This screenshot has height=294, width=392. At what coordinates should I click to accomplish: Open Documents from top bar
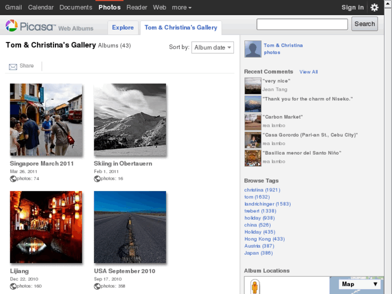tap(75, 8)
